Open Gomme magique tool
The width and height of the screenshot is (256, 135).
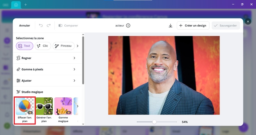[x=63, y=110]
